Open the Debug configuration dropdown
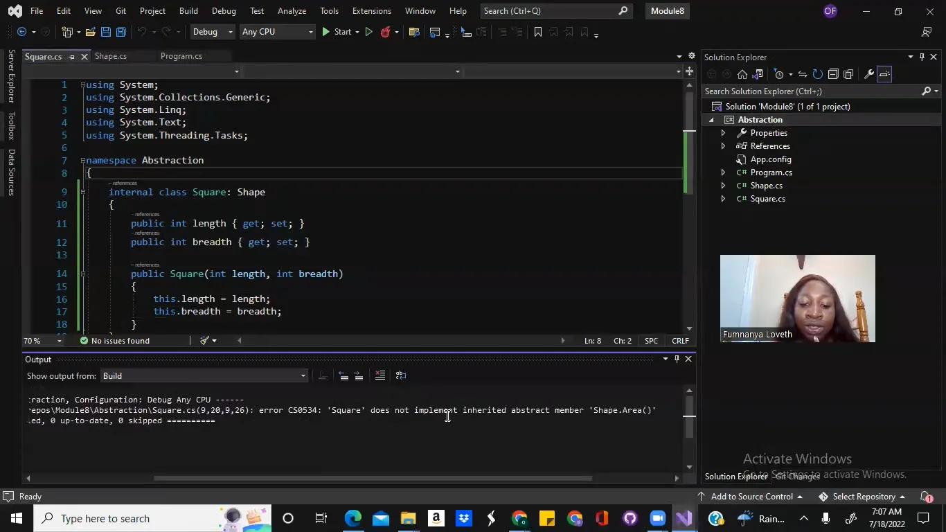This screenshot has height=532, width=946. tap(213, 32)
